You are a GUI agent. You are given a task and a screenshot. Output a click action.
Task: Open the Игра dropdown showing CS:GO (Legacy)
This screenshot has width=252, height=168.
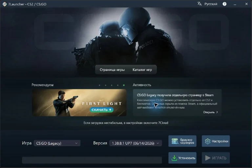(57, 143)
